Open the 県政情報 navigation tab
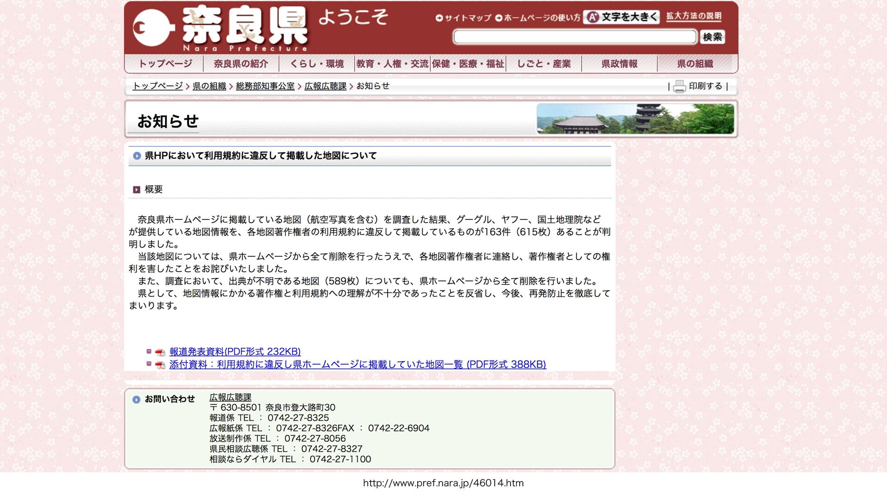 619,64
